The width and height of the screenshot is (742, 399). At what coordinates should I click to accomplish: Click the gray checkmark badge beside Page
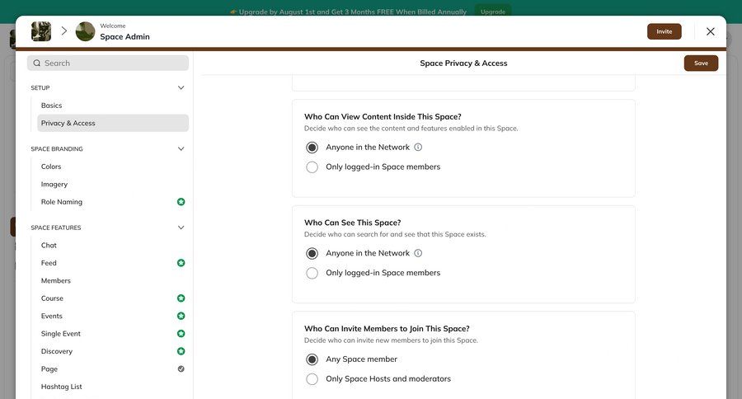pos(181,369)
